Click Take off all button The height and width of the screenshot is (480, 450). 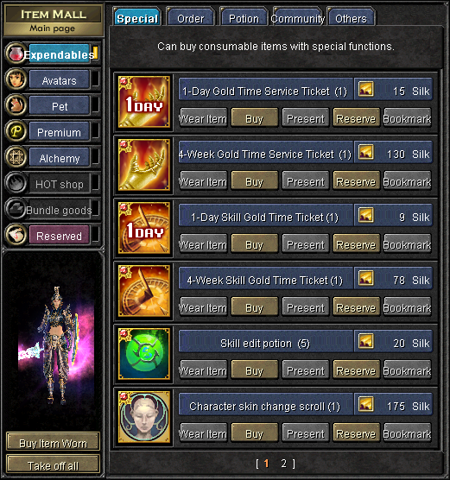[x=53, y=464]
